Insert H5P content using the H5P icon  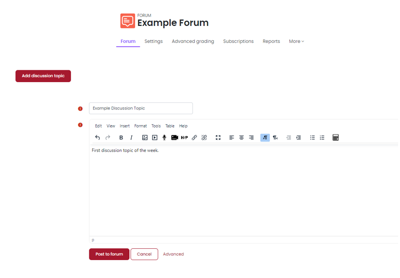[184, 137]
